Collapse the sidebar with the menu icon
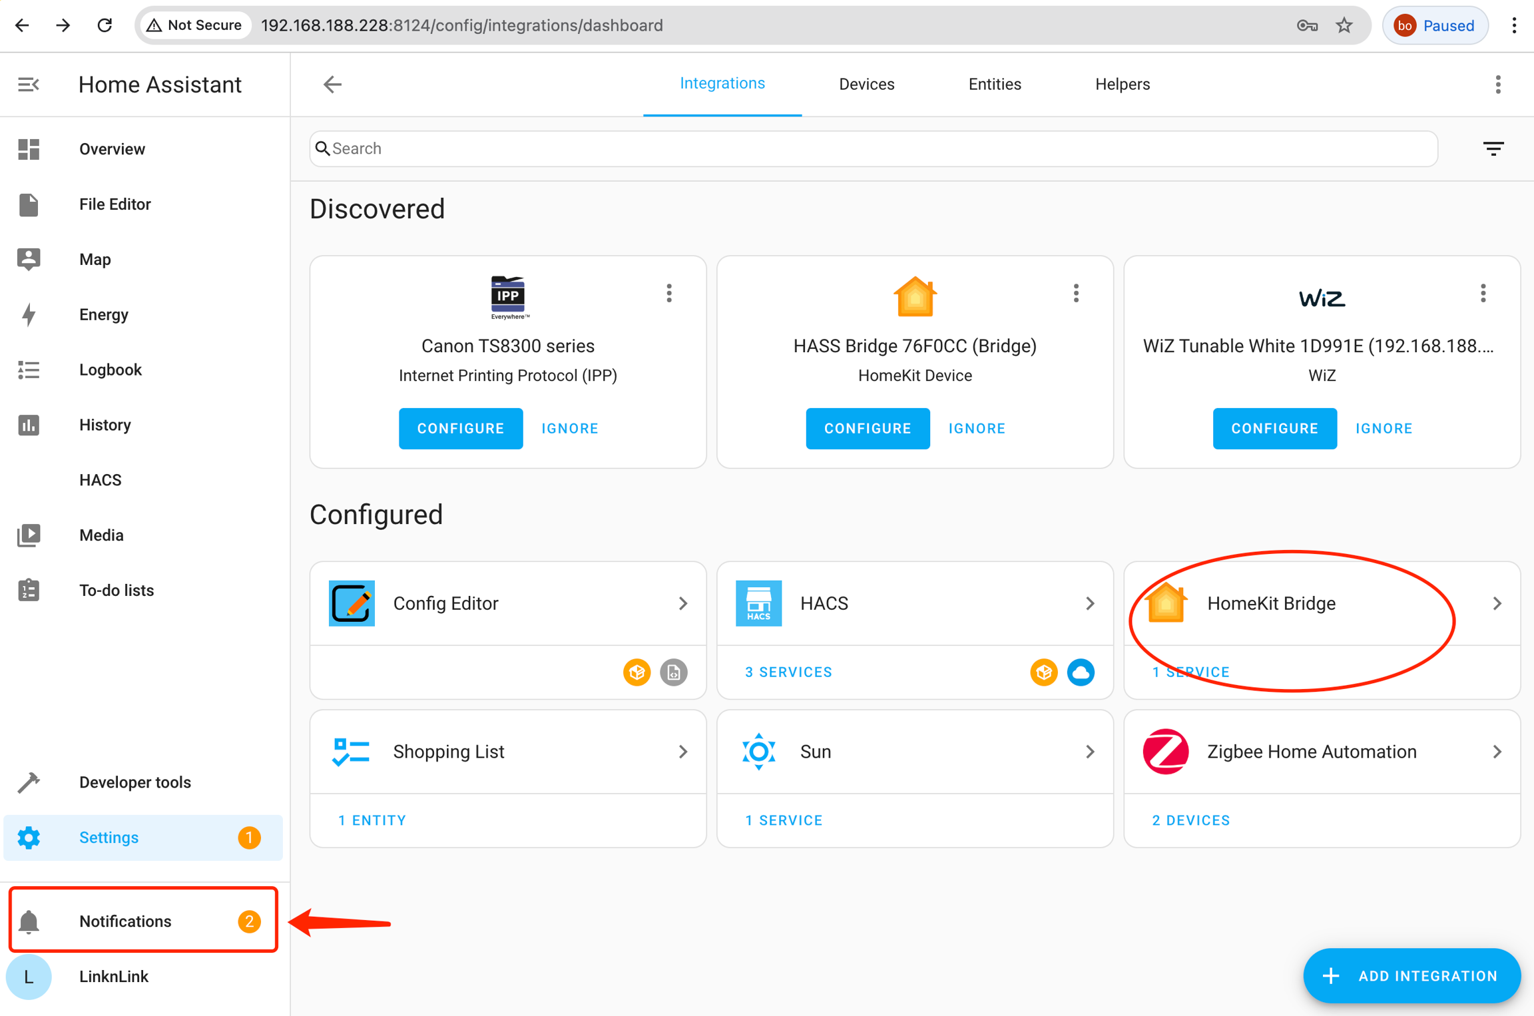Image resolution: width=1534 pixels, height=1016 pixels. click(x=28, y=85)
